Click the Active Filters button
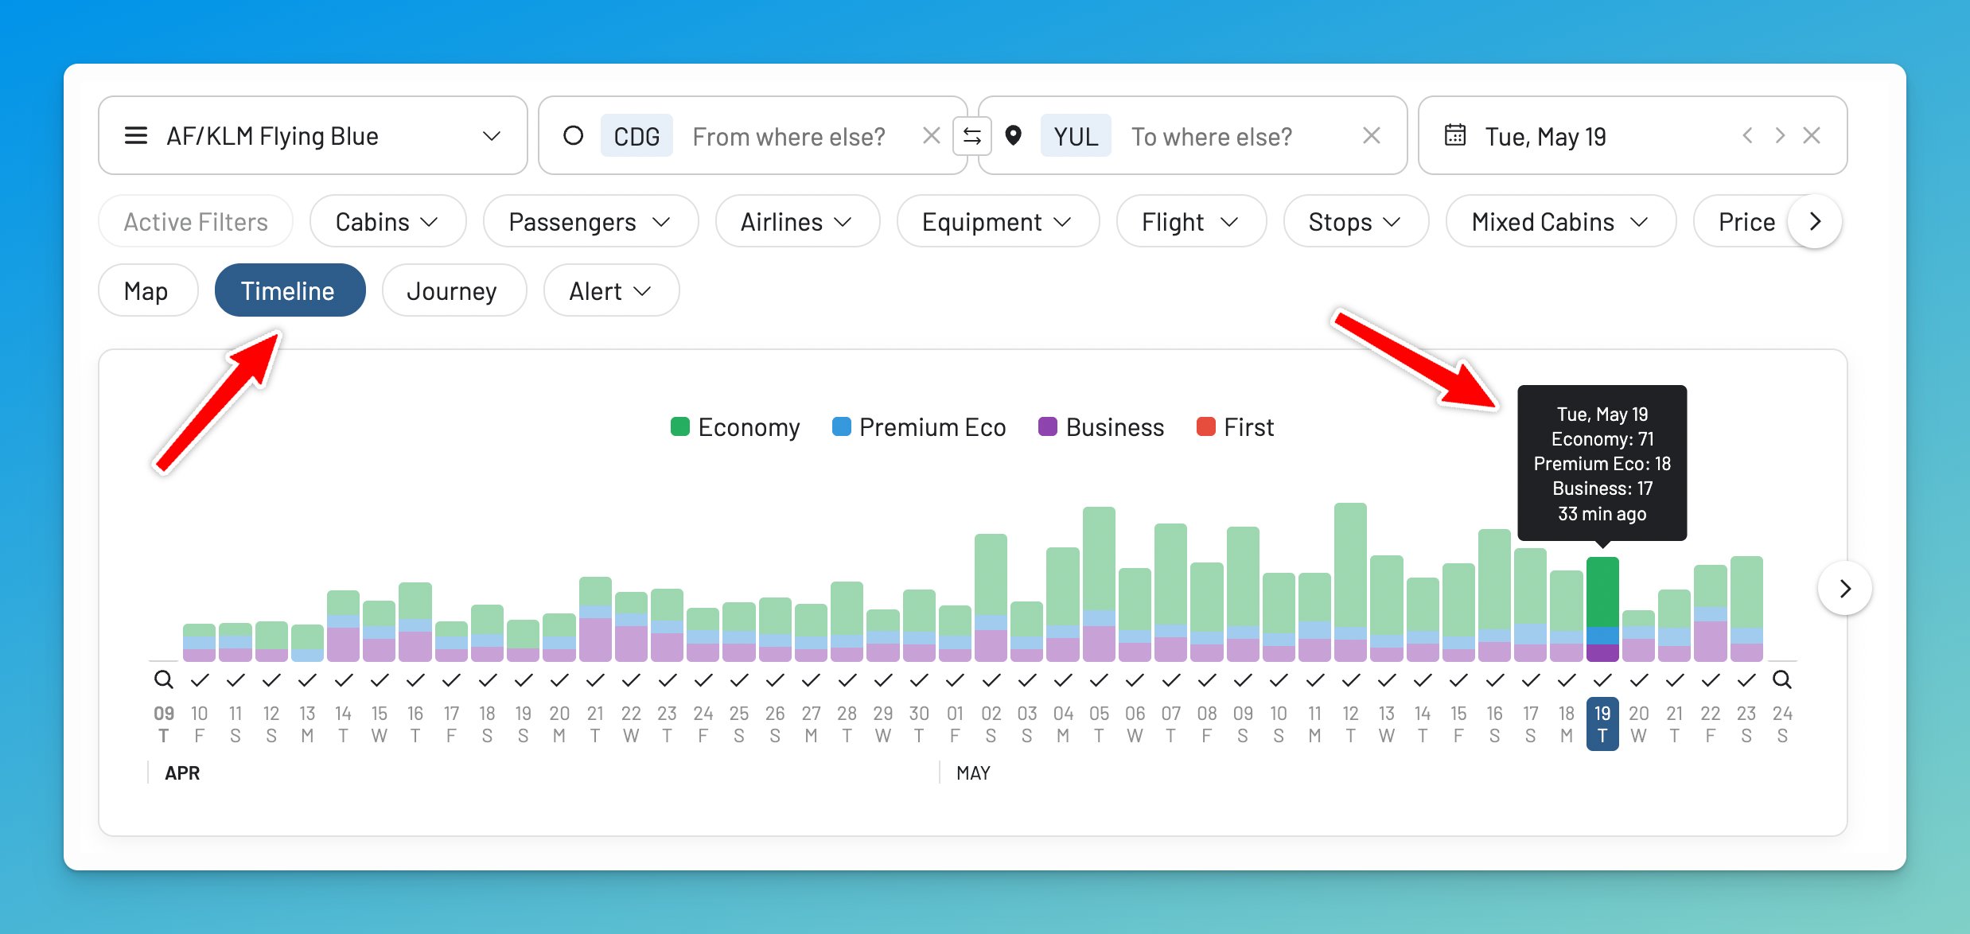This screenshot has height=934, width=1970. tap(195, 221)
